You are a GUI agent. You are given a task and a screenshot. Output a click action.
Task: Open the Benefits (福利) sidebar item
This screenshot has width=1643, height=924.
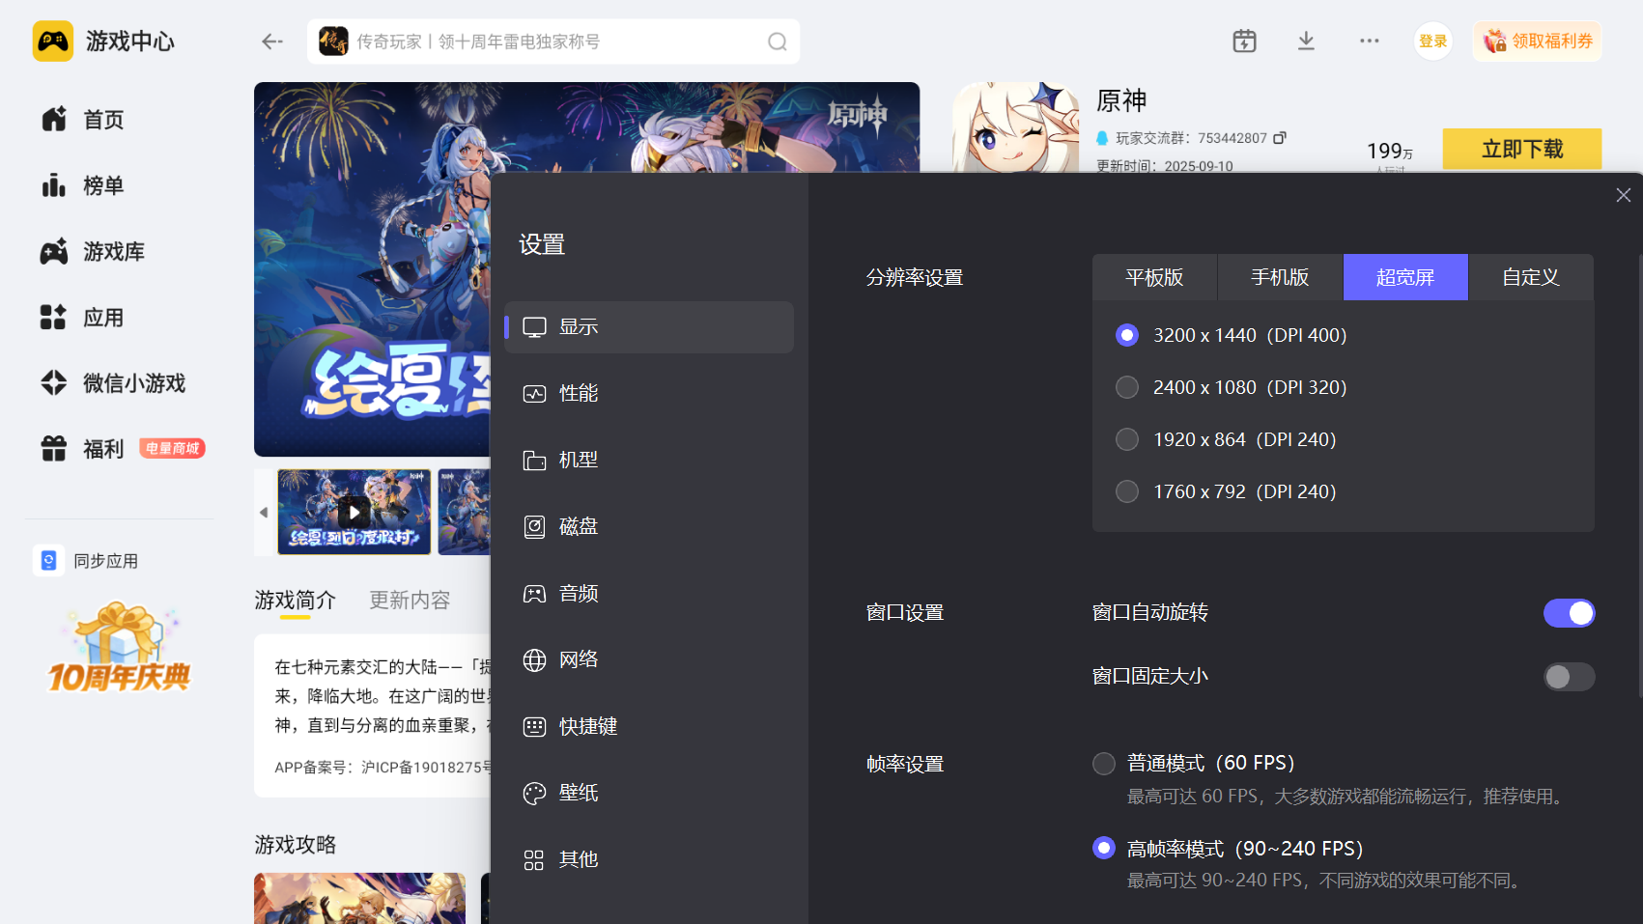point(83,449)
